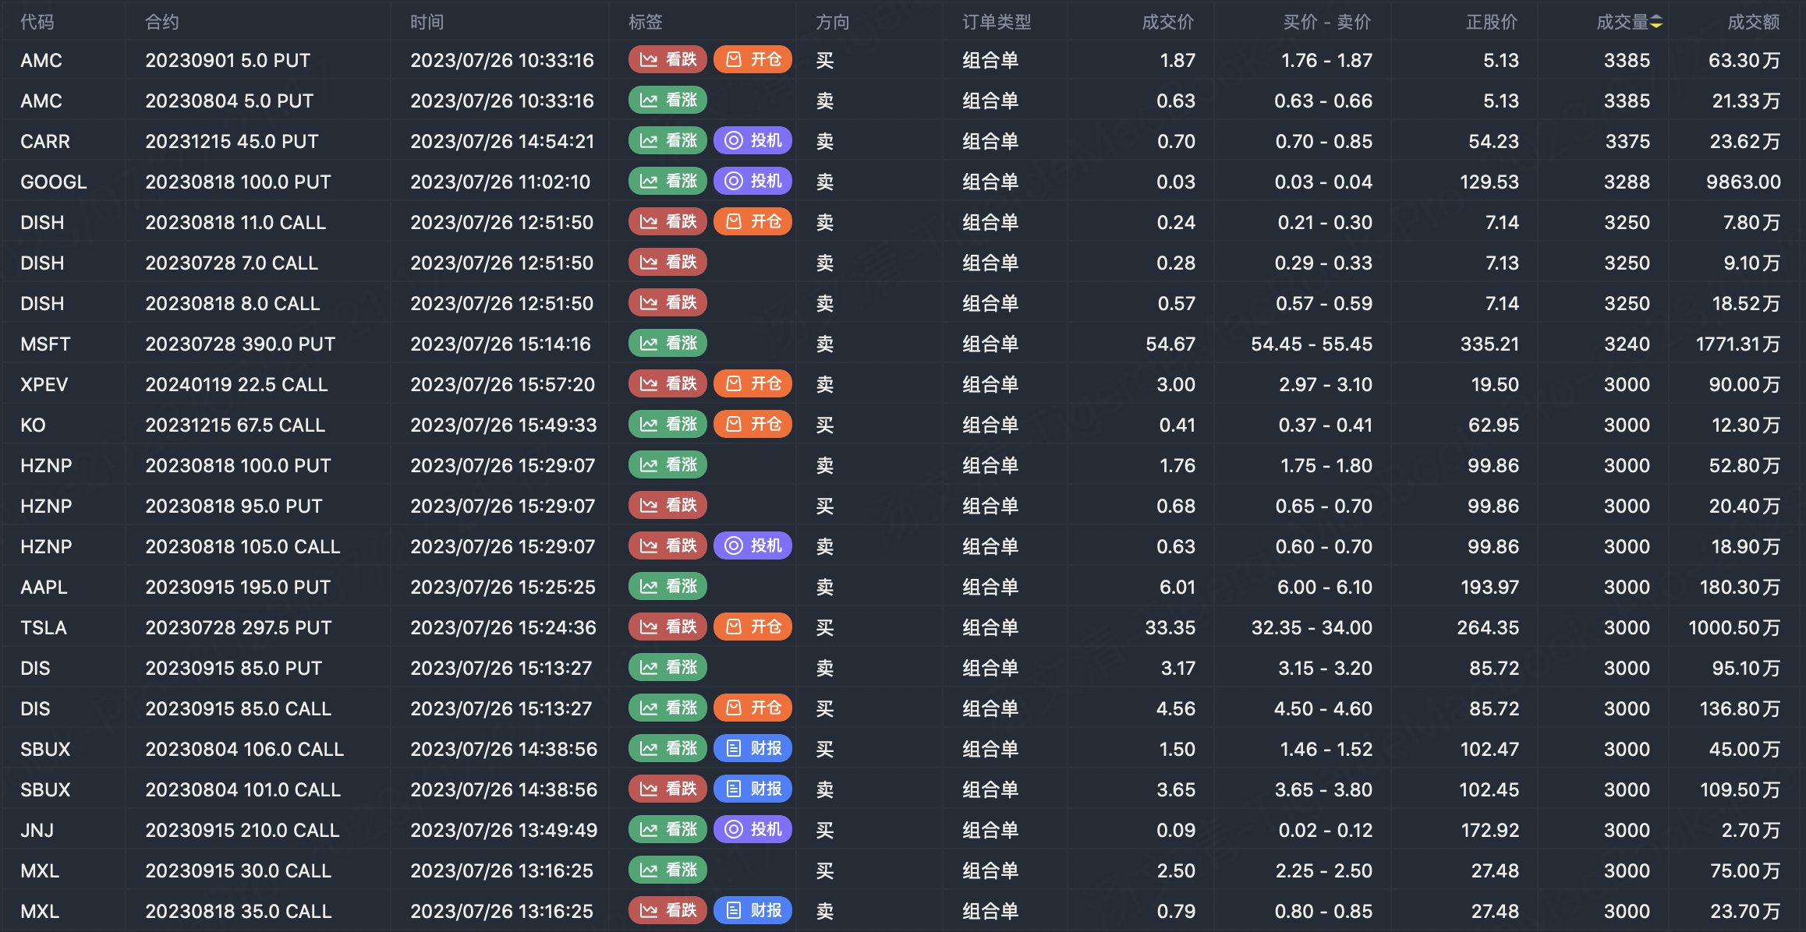Viewport: 1806px width, 932px height.
Task: Select the CARR ticker cell
Action: point(45,141)
